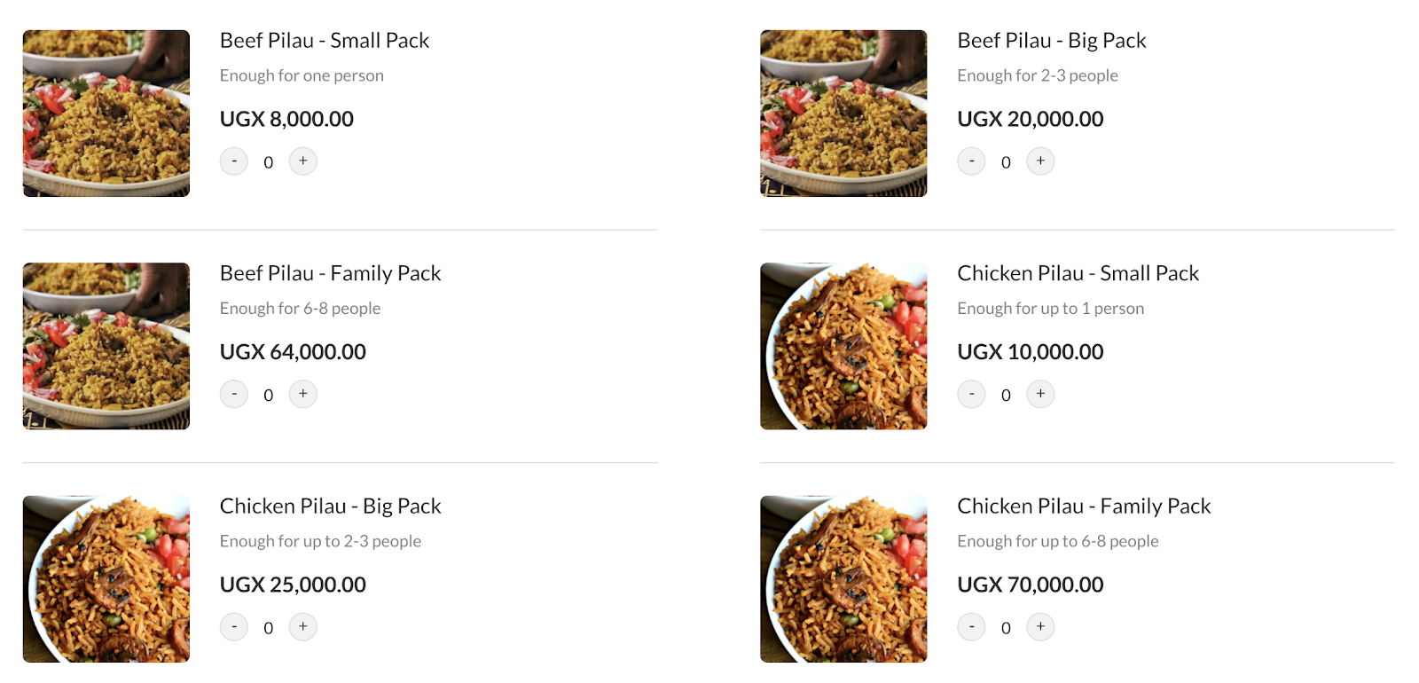
Task: Open the Beef Pilau Small Pack photo
Action: [x=106, y=114]
